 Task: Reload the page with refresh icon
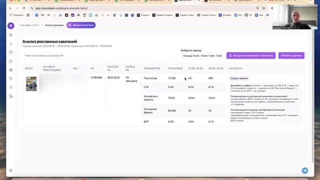[24, 8]
